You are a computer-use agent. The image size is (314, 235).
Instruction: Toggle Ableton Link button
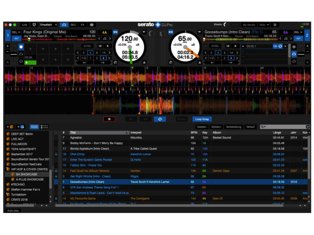click(25, 25)
